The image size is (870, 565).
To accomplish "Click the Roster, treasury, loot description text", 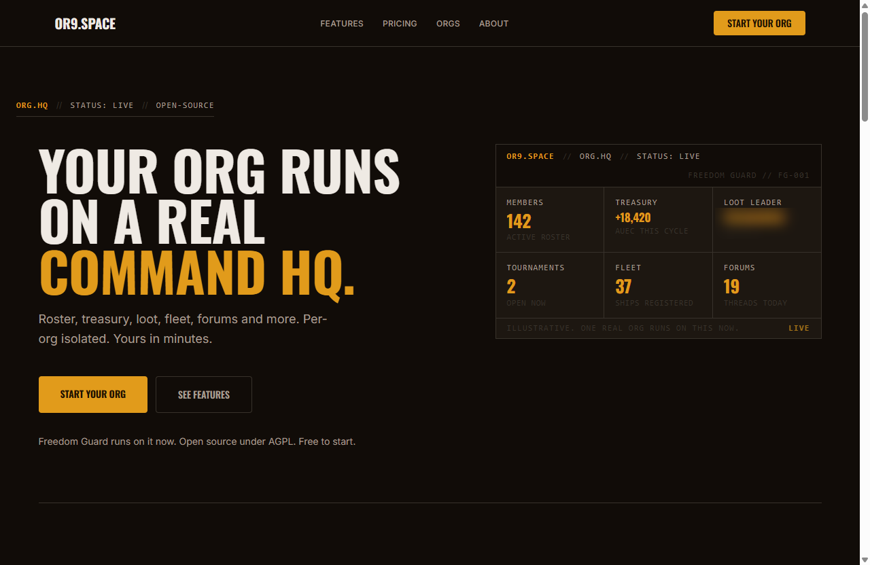I will (183, 329).
